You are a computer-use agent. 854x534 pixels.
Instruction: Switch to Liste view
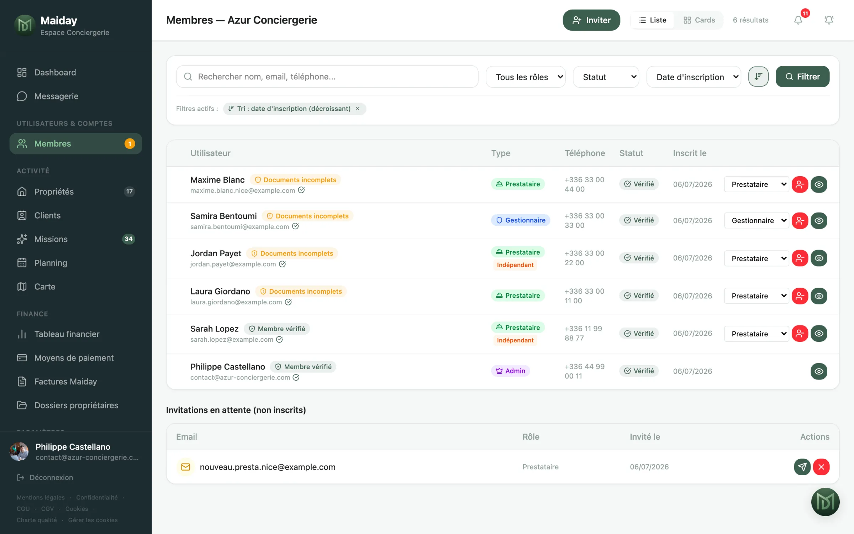click(x=652, y=20)
